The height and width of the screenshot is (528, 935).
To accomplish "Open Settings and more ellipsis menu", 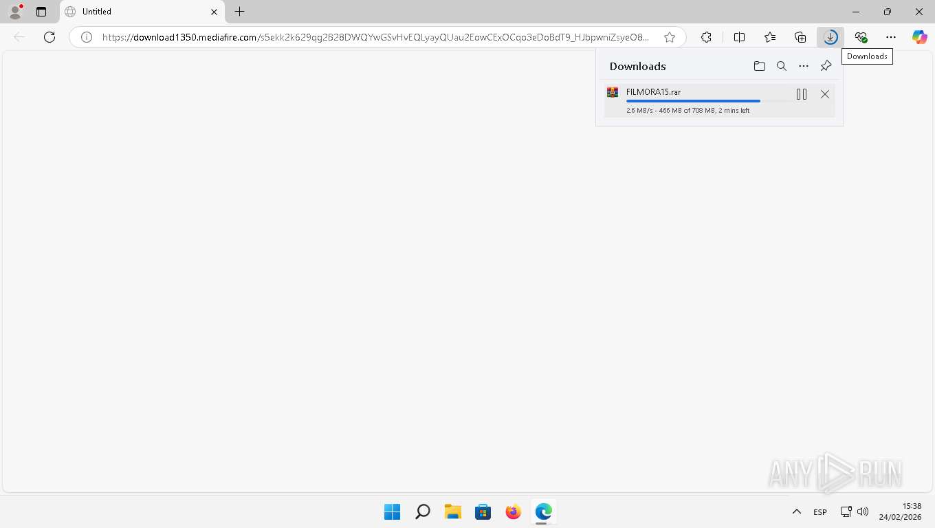I will [x=891, y=37].
